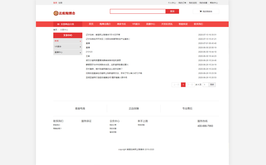Expand the VR展会 sidebar category
This screenshot has width=266, height=165.
pyautogui.click(x=68, y=47)
